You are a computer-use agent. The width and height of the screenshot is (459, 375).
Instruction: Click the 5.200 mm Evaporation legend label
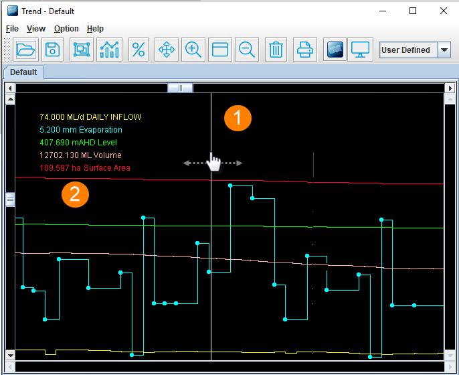click(81, 130)
